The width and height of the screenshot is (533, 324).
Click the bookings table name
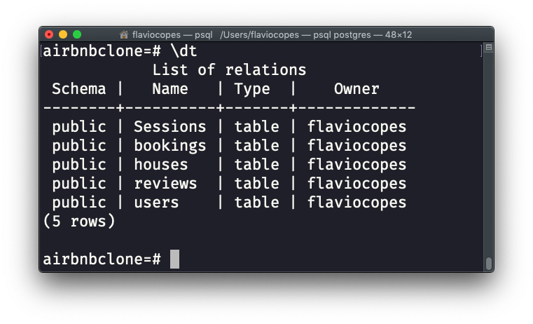169,146
